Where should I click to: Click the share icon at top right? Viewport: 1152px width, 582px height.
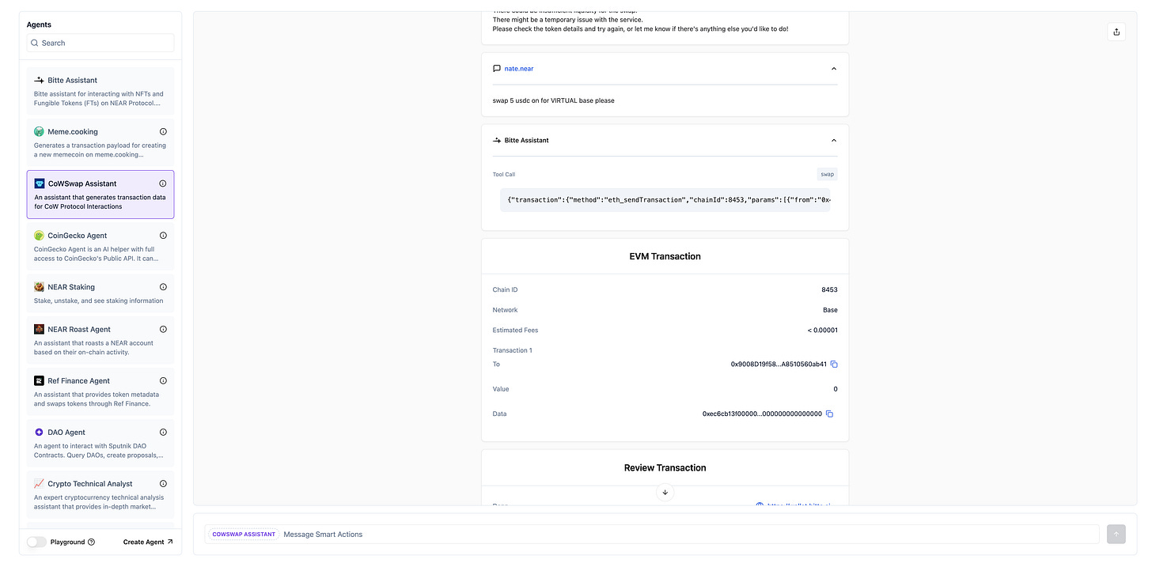[1116, 32]
